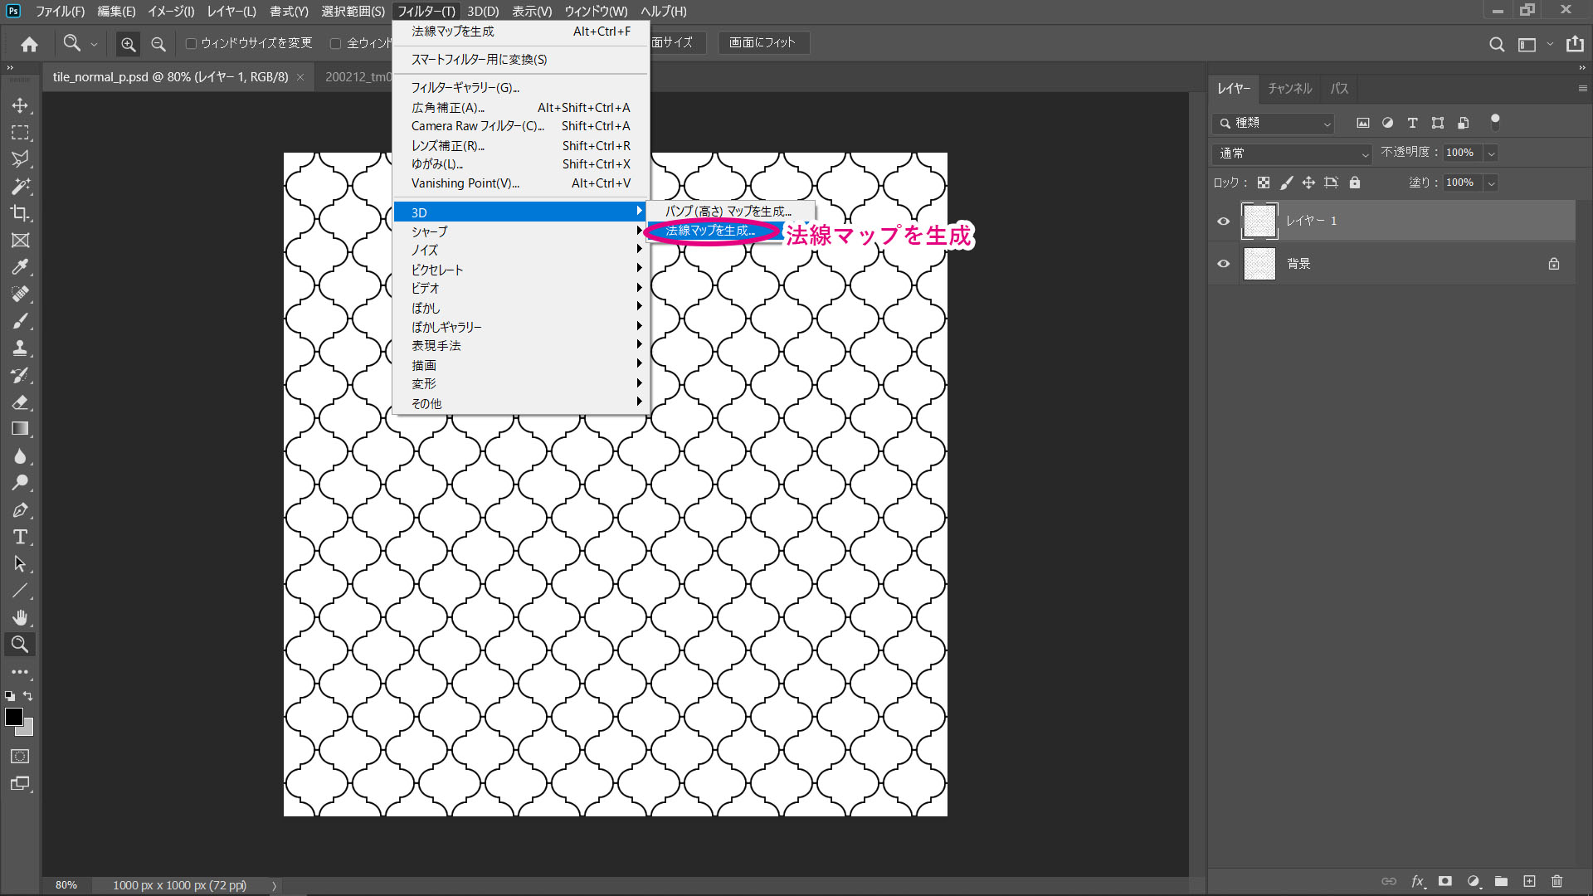Toggle lock transparent pixels
The height and width of the screenshot is (896, 1593).
(1263, 183)
